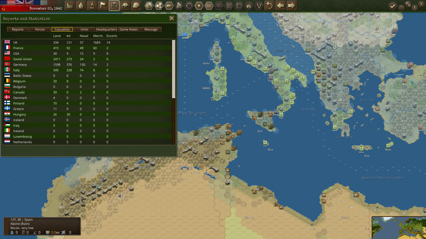Click the date 'November 20, 1942'
426x239 pixels.
(x=45, y=8)
